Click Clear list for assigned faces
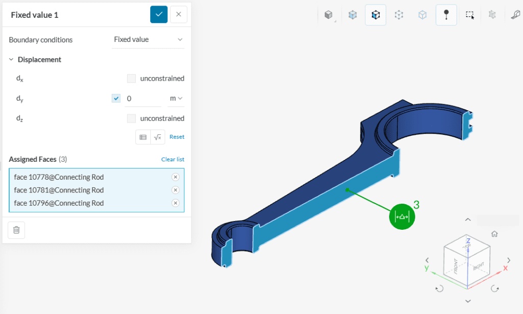 pyautogui.click(x=173, y=159)
